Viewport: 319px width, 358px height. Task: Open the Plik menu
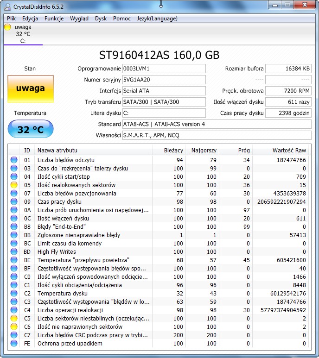[11, 19]
